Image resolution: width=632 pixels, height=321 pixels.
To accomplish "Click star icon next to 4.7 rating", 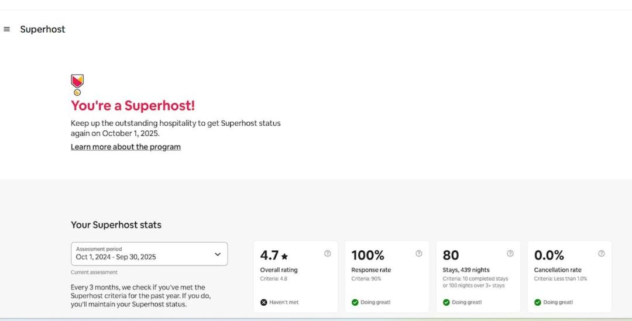I will tap(284, 256).
